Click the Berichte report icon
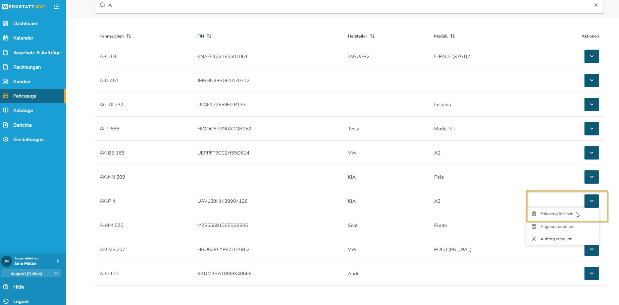Viewport: 619px width, 305px height. pyautogui.click(x=6, y=125)
